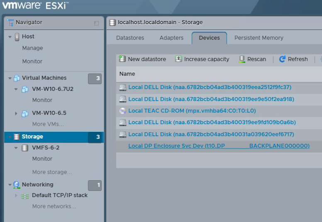Click the New datastore button label
The image size is (322, 222).
point(147,59)
